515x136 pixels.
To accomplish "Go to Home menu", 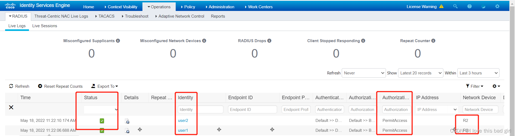I will point(89,7).
